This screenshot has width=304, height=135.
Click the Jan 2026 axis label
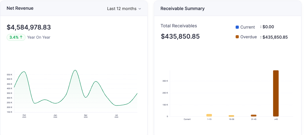tap(55, 116)
